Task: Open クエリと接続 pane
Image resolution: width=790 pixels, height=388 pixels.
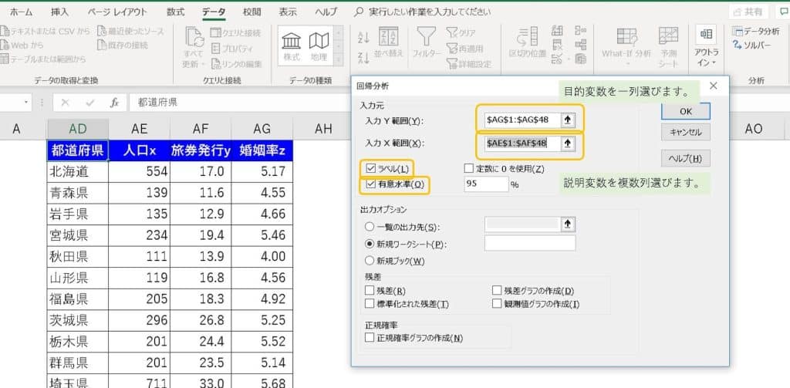Action: 235,32
